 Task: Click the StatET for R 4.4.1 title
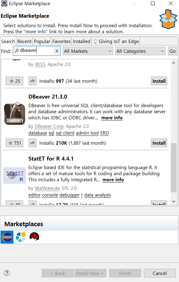pyautogui.click(x=51, y=159)
